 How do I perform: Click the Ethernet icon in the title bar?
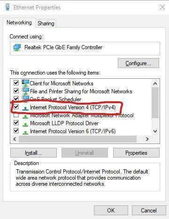pyautogui.click(x=7, y=7)
